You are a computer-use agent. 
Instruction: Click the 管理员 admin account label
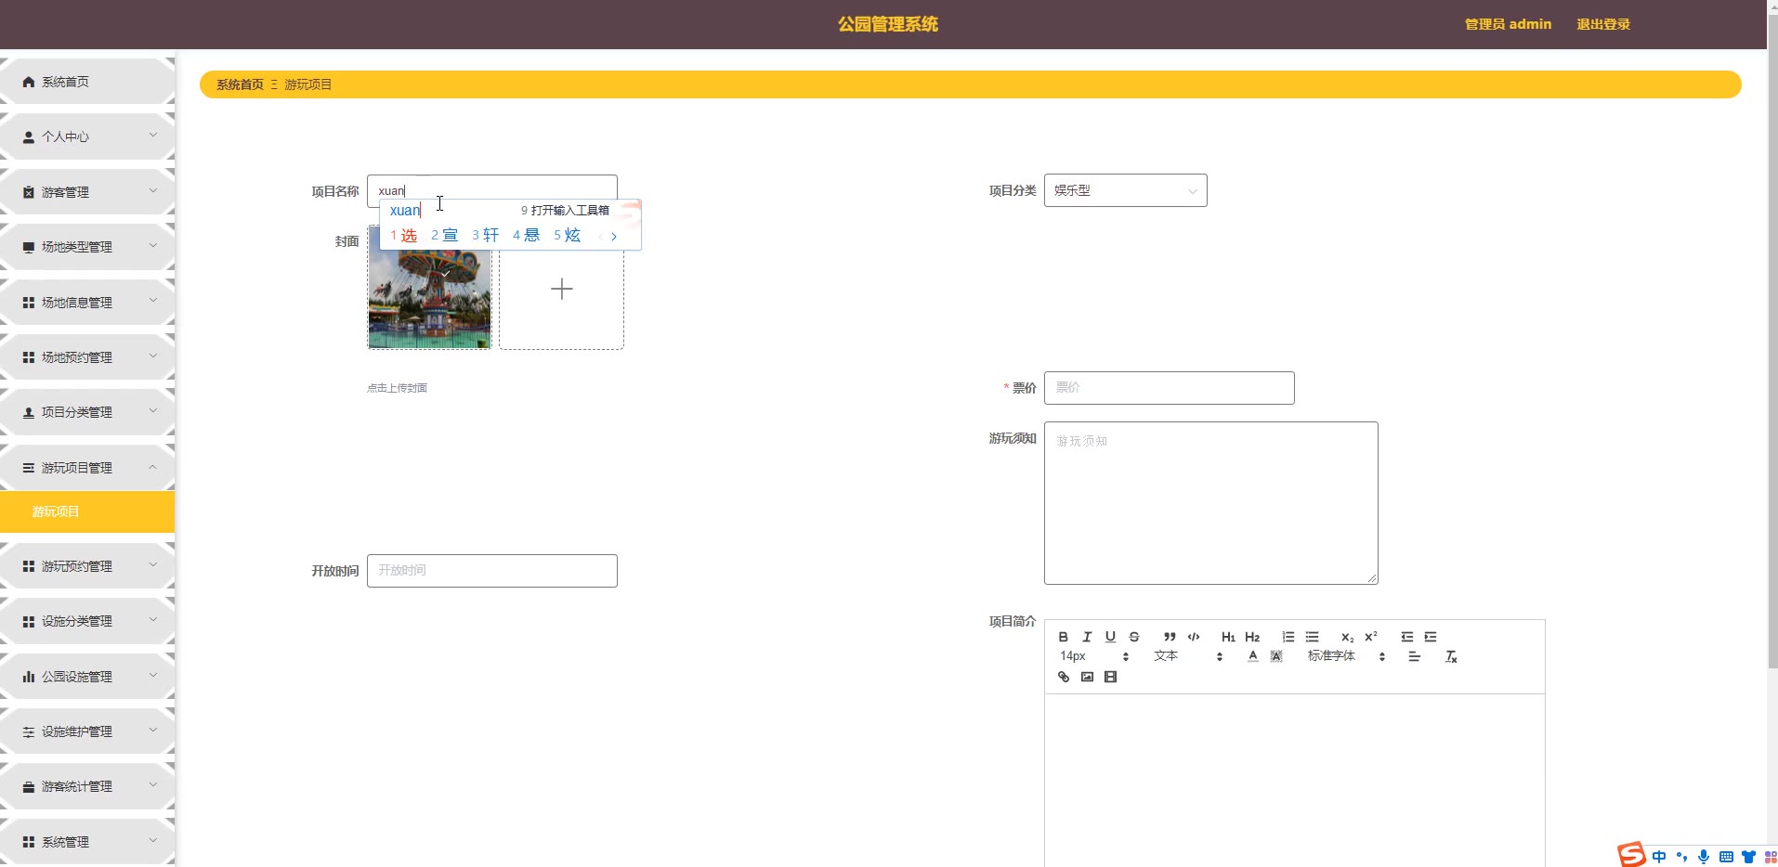point(1508,24)
